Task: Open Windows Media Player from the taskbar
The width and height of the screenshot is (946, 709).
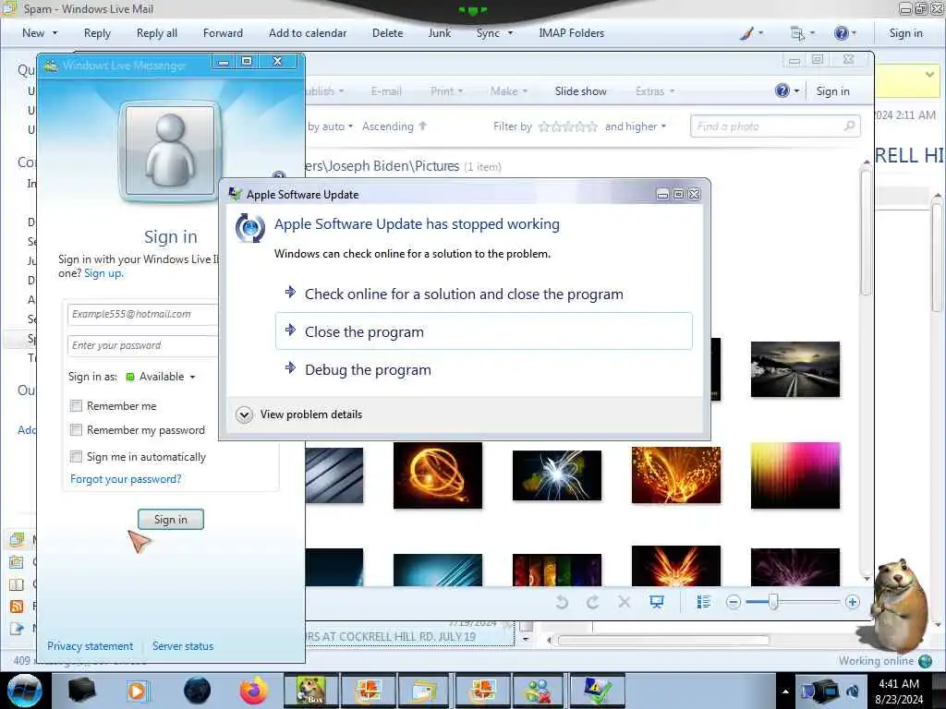Action: coord(137,691)
